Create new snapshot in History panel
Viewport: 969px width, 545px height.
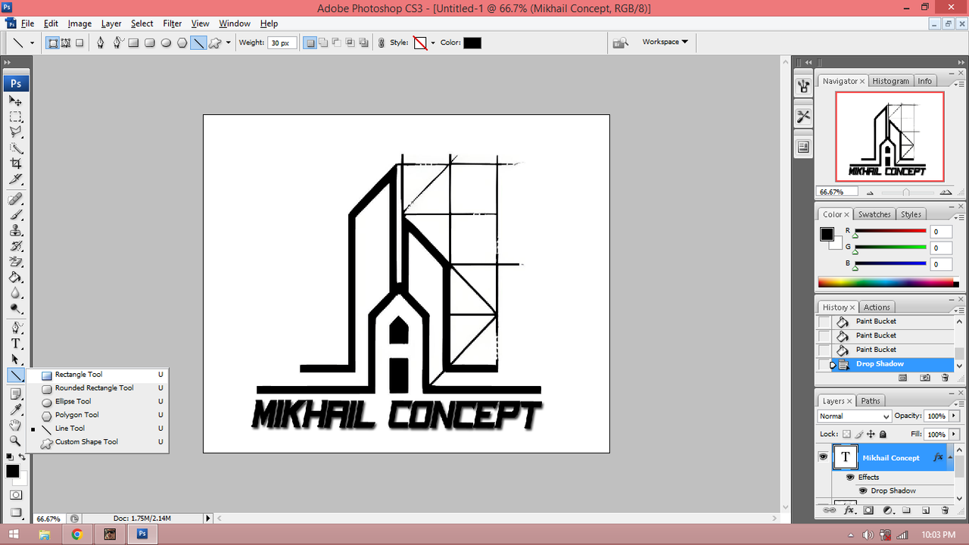(924, 377)
